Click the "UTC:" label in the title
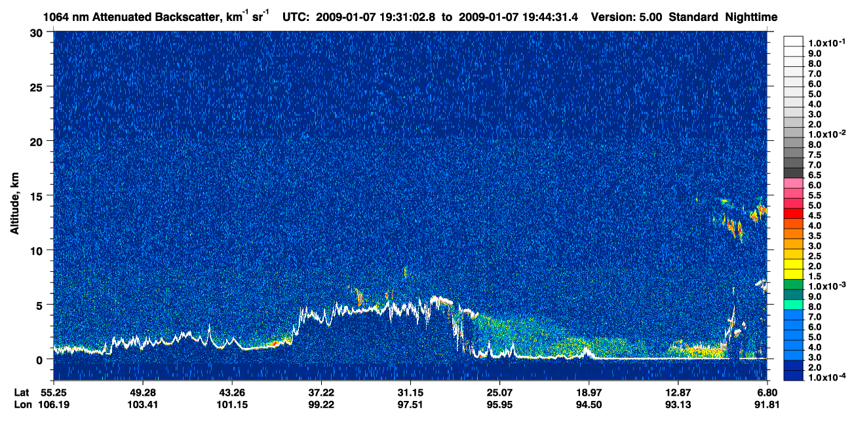 click(x=296, y=16)
